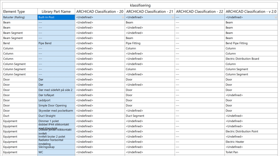Screen dimensions: 280x156
Task: Select the Library Part Name column header
Action: (56, 12)
